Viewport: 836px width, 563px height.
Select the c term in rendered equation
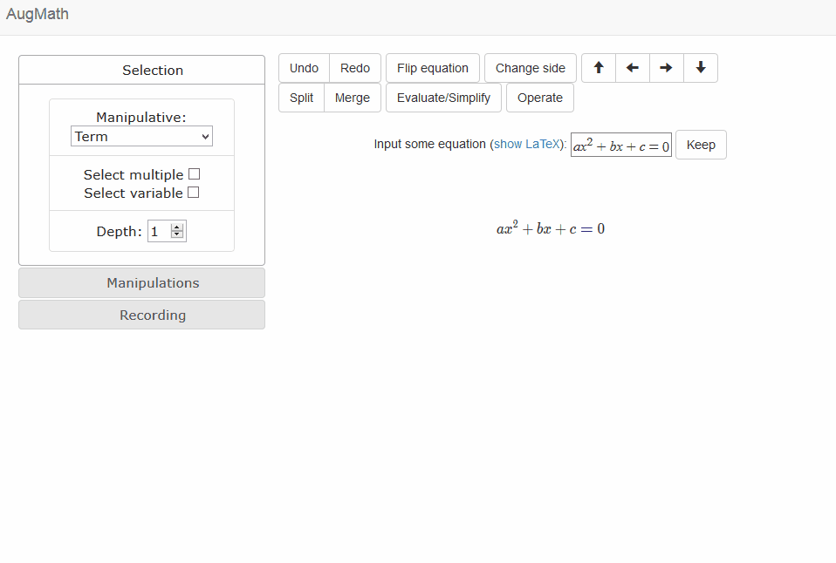pos(572,229)
